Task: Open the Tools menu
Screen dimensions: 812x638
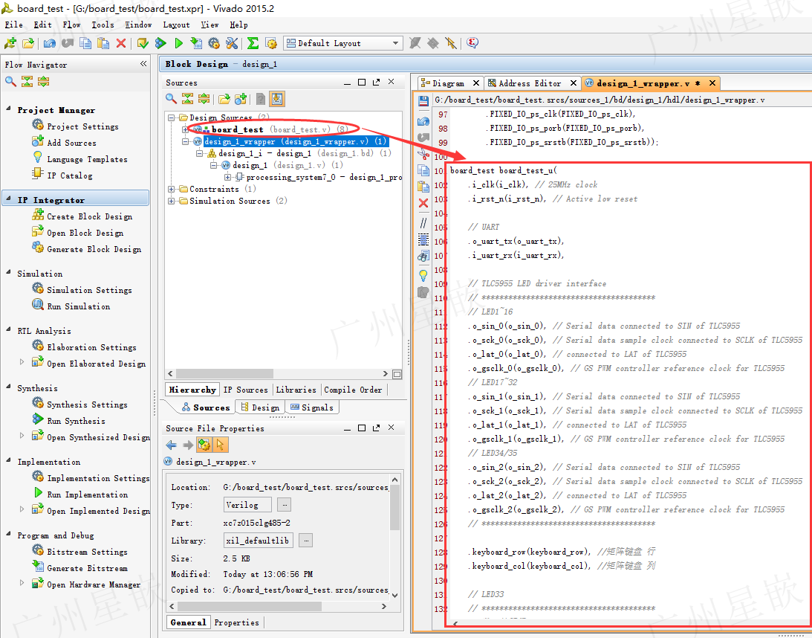Action: click(103, 25)
